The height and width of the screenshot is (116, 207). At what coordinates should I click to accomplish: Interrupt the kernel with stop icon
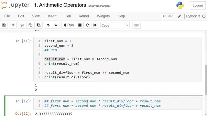80,25
